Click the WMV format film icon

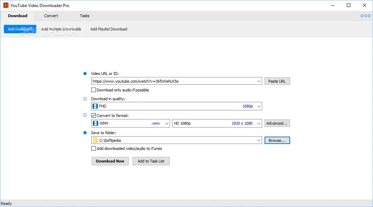tap(95, 123)
